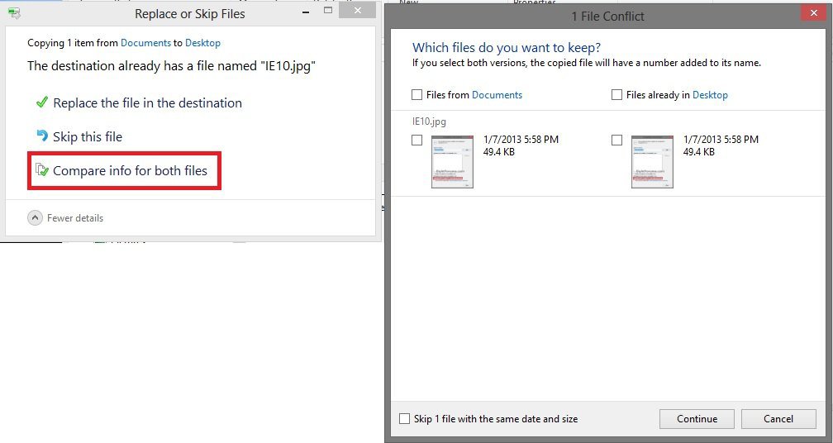Click the Compare info for both files icon

[x=42, y=171]
